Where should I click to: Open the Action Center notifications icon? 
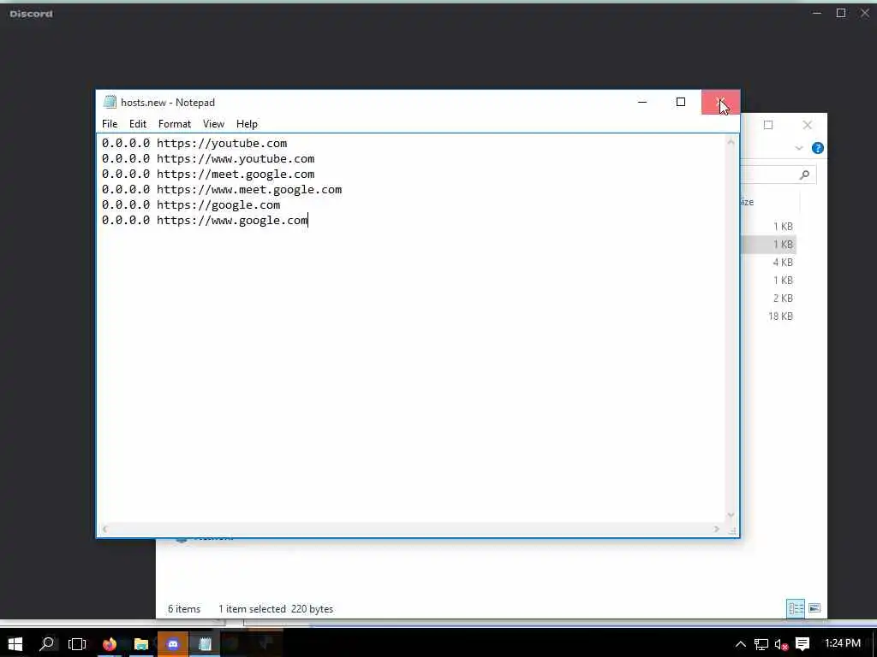802,644
